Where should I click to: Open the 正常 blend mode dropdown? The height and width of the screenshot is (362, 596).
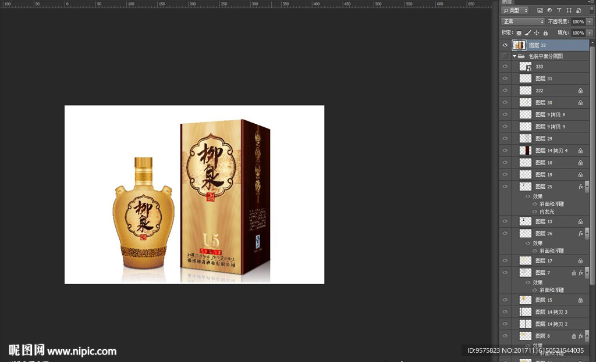coord(523,21)
